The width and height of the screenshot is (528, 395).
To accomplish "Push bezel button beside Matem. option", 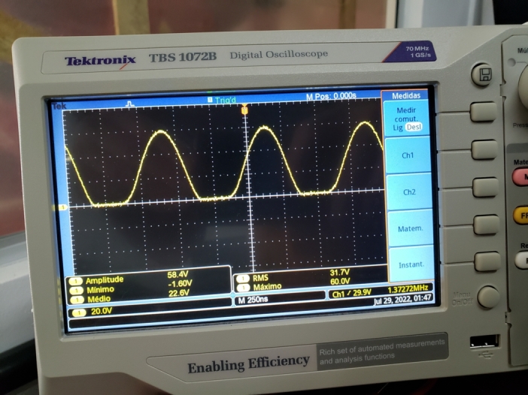I will [x=486, y=225].
